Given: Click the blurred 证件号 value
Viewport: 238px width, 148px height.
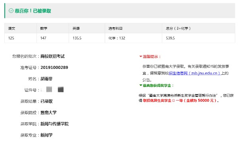Looking at the screenshot, I should pyautogui.click(x=52, y=89).
